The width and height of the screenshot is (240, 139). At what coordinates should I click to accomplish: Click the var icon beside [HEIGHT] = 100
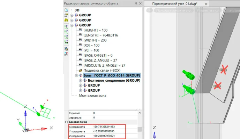pos(81,30)
